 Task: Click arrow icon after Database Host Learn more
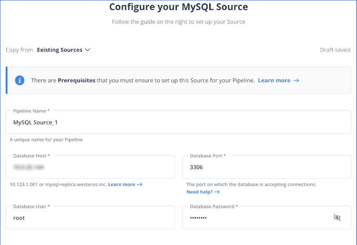(x=140, y=185)
